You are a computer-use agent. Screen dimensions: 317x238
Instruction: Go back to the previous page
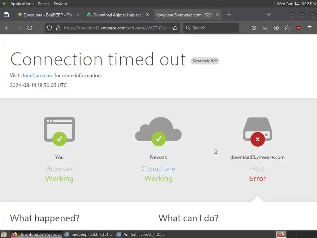pyautogui.click(x=7, y=28)
